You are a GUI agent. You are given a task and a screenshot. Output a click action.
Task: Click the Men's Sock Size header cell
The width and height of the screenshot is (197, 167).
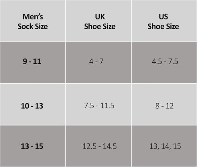click(33, 21)
